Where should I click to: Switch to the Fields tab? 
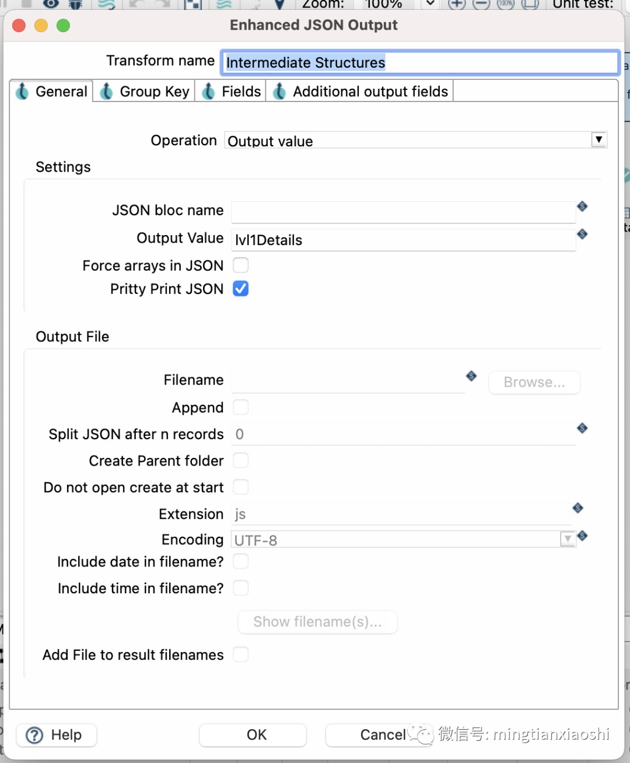click(x=239, y=91)
